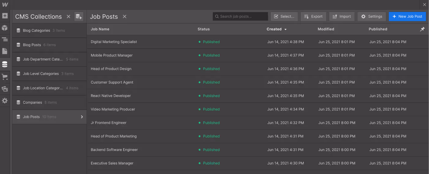Sort by the Job Name column

(100, 29)
